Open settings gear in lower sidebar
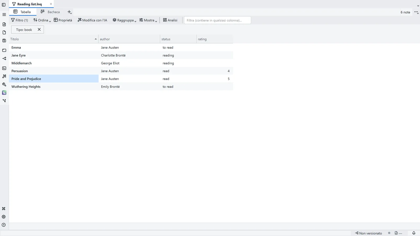 pos(4,217)
